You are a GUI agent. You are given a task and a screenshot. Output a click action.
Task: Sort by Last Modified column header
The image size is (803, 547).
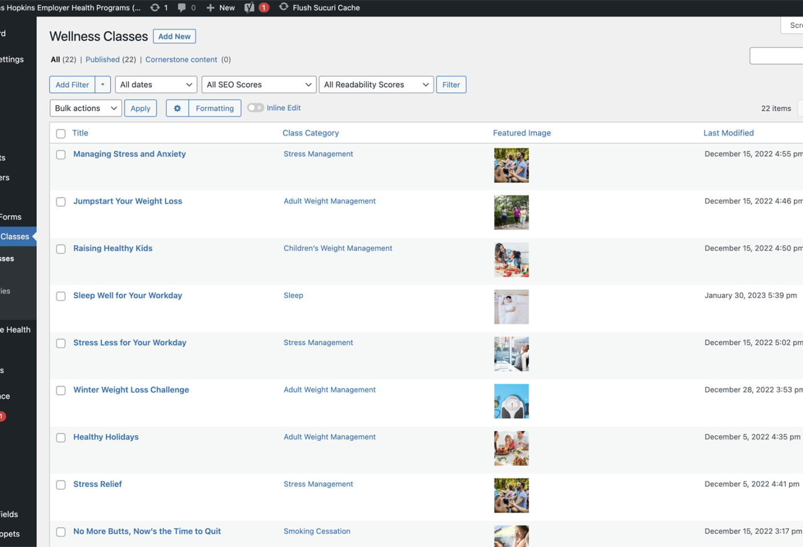point(728,133)
